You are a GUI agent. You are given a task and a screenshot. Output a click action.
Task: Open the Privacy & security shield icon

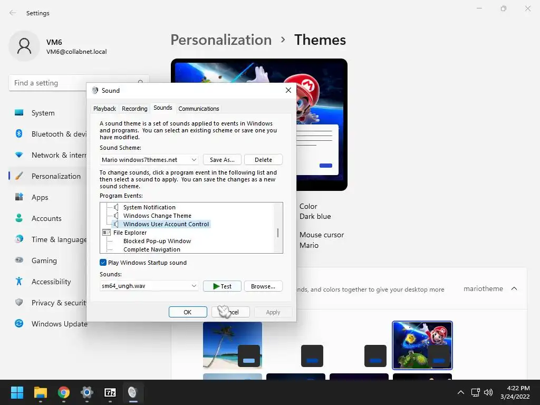(x=19, y=302)
